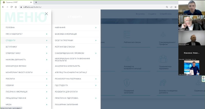Viewport: 205px width, 109px height.
Task: Expand the ВСТУПНИКУ submenu arrow
Action: (47, 47)
